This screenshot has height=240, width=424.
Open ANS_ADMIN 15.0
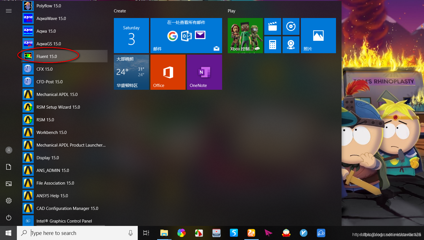point(65,170)
